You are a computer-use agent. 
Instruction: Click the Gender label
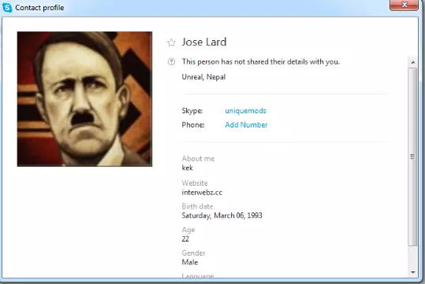193,253
